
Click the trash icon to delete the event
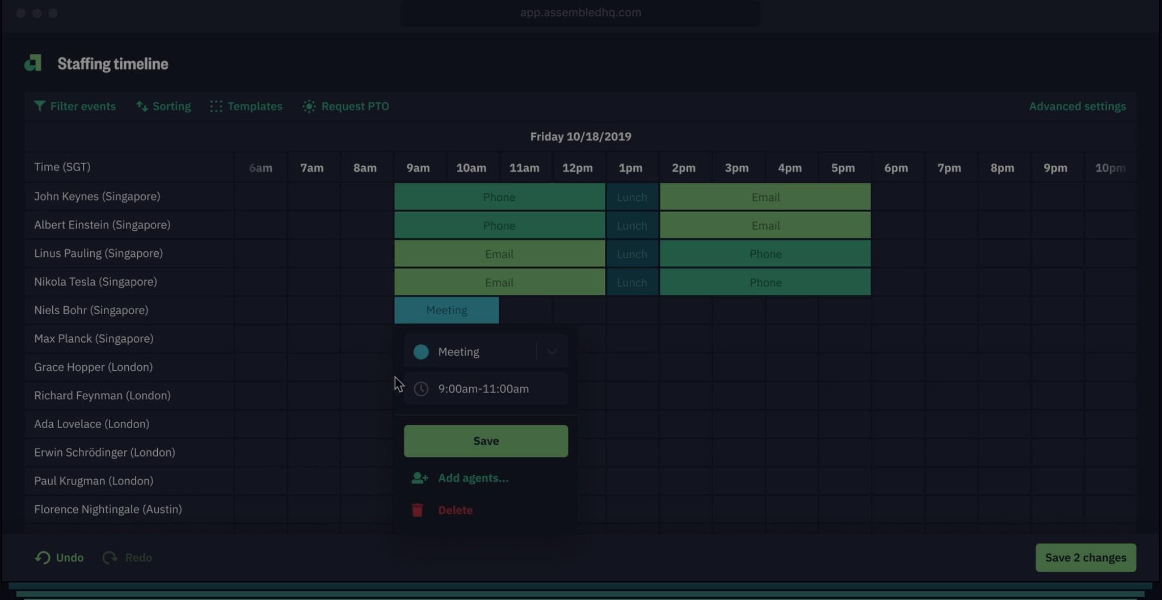pyautogui.click(x=417, y=509)
